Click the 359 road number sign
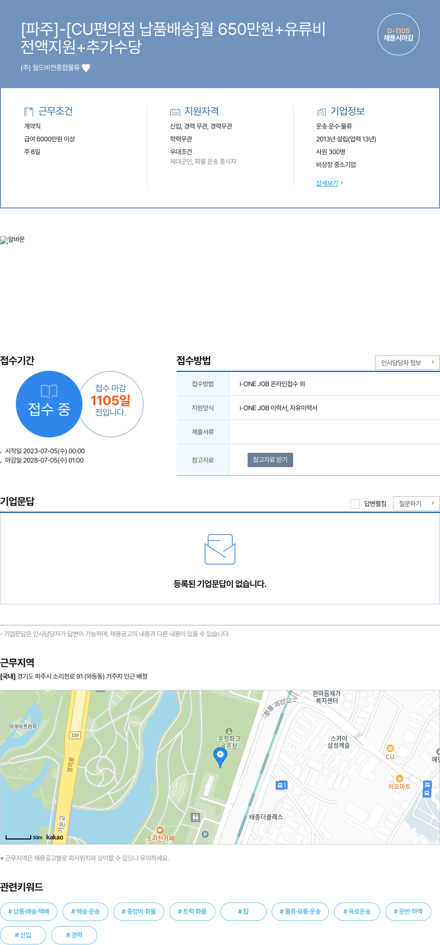Image resolution: width=440 pixels, height=945 pixels. 75,735
